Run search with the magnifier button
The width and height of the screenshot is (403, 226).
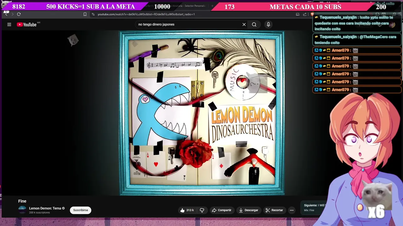(x=254, y=24)
